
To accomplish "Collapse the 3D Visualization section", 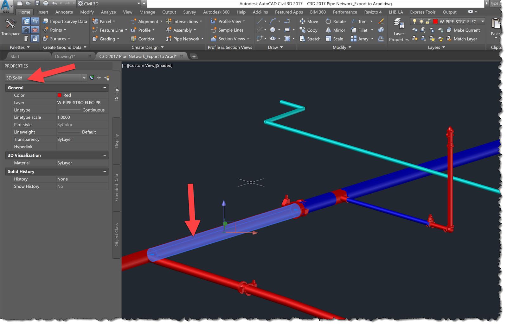I will click(105, 155).
